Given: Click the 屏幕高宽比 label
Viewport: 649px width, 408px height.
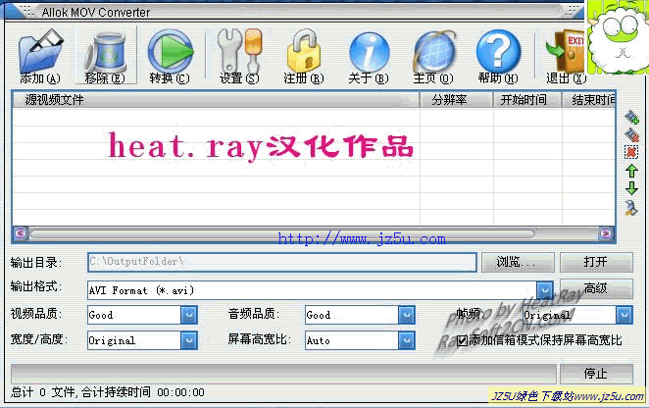Looking at the screenshot, I should point(260,339).
